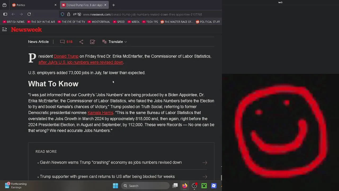Toggle the browser sidebar icon
Screen dimensions: 339x191
coord(5,14)
